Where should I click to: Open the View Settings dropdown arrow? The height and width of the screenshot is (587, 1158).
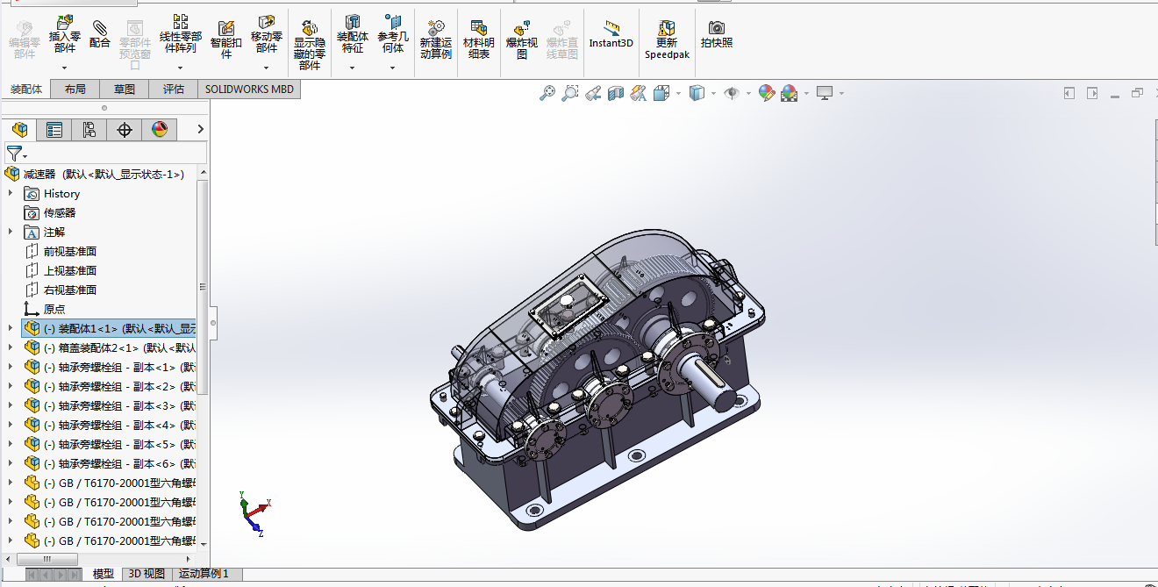click(840, 93)
